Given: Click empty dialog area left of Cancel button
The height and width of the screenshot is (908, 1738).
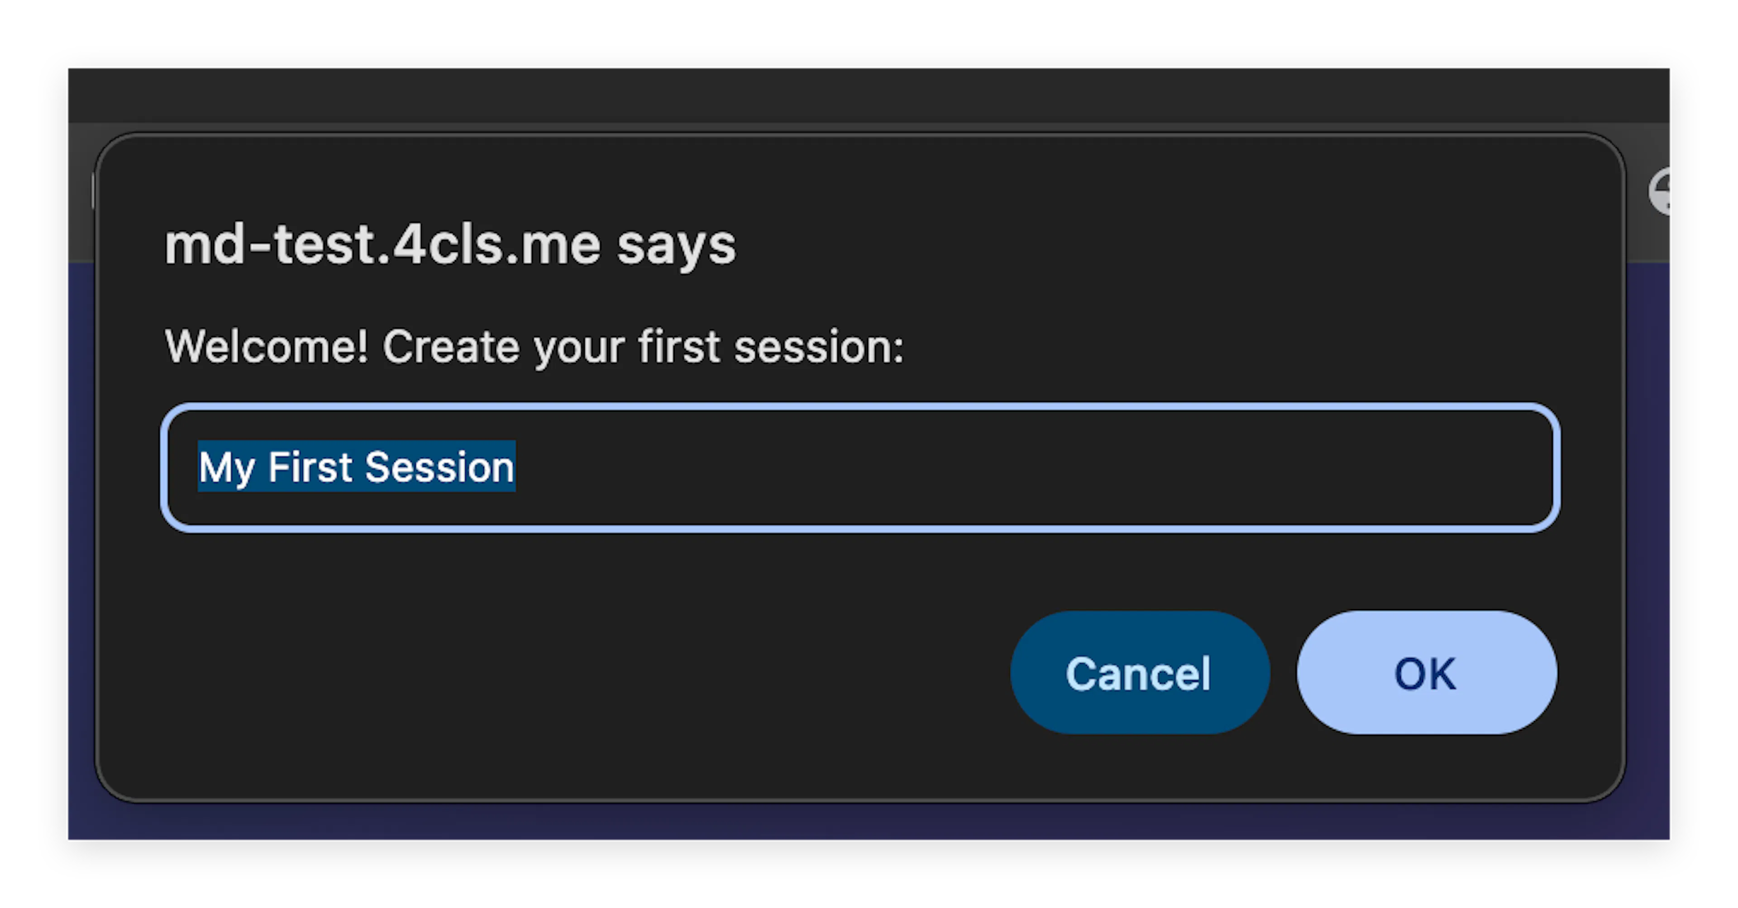Looking at the screenshot, I should [x=540, y=675].
